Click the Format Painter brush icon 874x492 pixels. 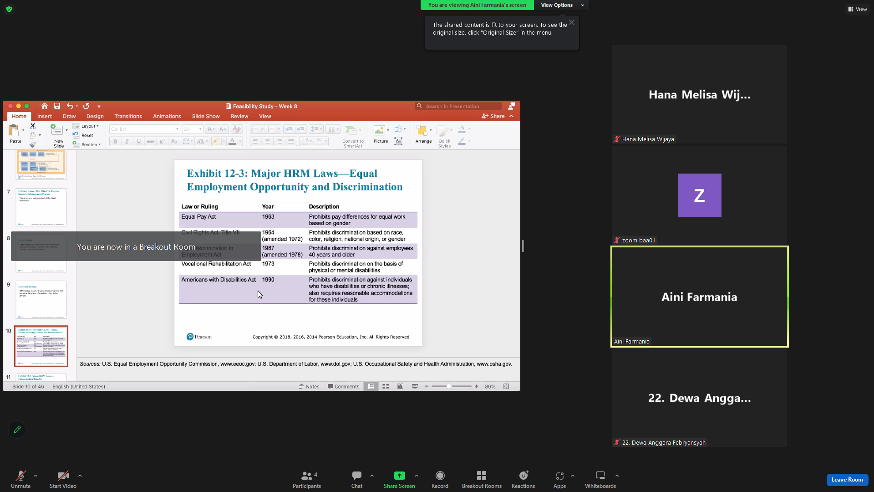coord(33,144)
